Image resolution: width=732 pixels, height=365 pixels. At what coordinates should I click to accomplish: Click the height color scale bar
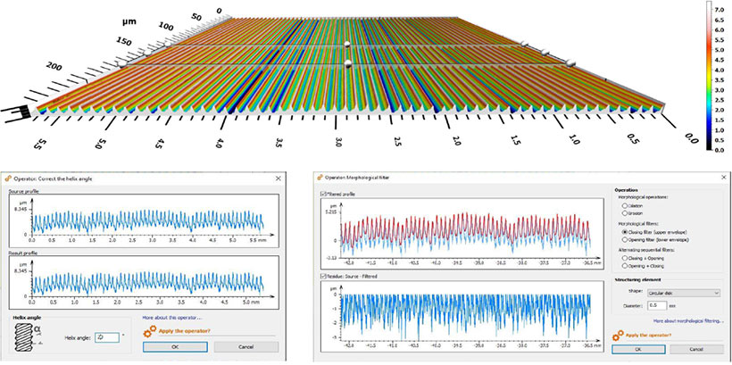pos(708,76)
